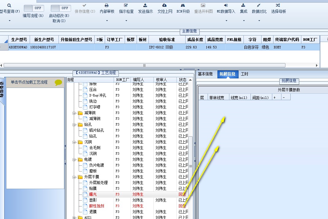This screenshot has height=219, width=328.
Task: Click the 验收标准 column header
Action: [167, 40]
